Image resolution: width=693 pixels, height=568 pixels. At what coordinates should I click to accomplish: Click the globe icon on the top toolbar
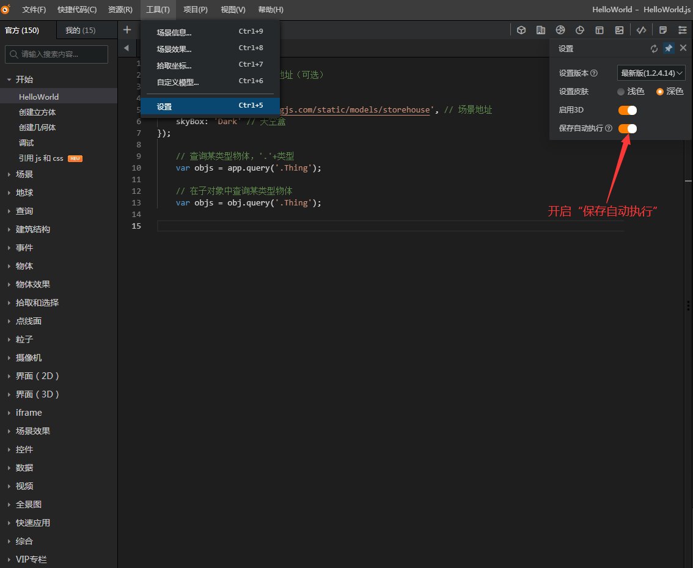tap(560, 29)
